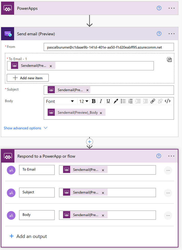This screenshot has height=250, width=182.
Task: Open Send email (Preview) ellipsis menu
Action: pos(172,34)
